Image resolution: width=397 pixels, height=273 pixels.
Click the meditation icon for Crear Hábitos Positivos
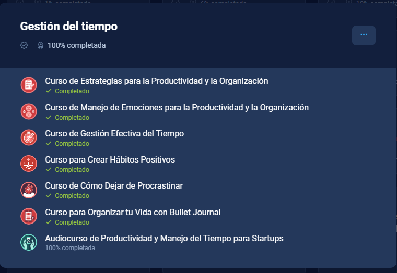pos(29,164)
